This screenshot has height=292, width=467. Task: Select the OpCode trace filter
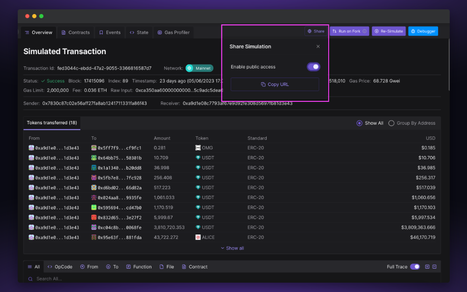60,266
